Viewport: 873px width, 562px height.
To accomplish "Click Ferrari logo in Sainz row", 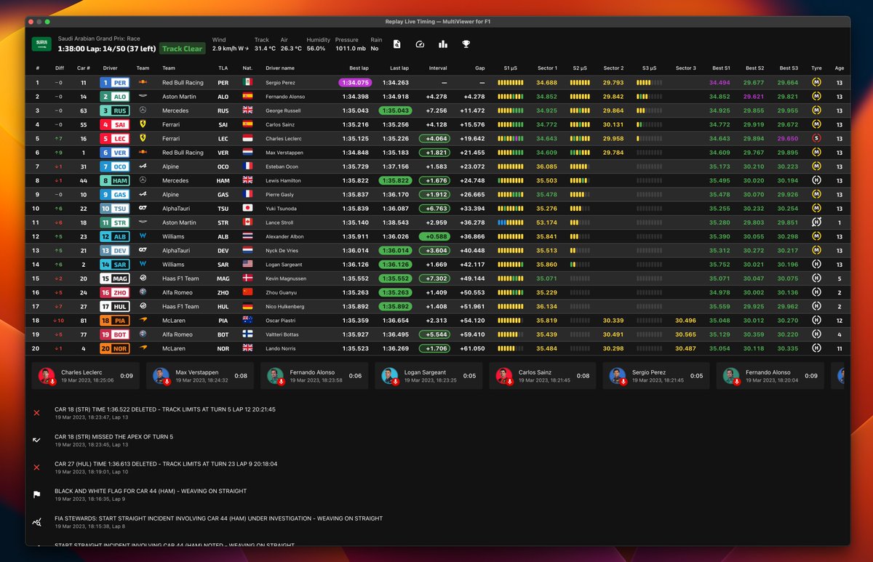I will pyautogui.click(x=143, y=124).
